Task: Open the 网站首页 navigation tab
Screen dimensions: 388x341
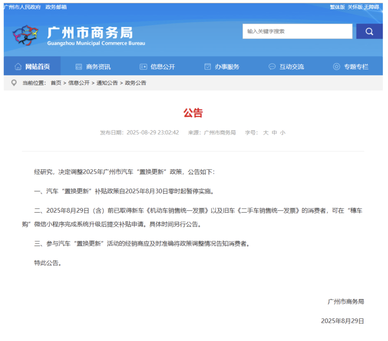Action: tap(37, 67)
